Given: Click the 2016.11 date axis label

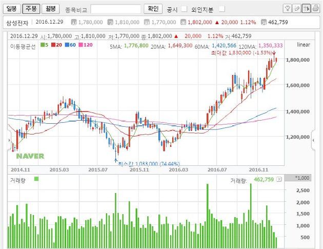Looking at the screenshot, I should point(258,170).
